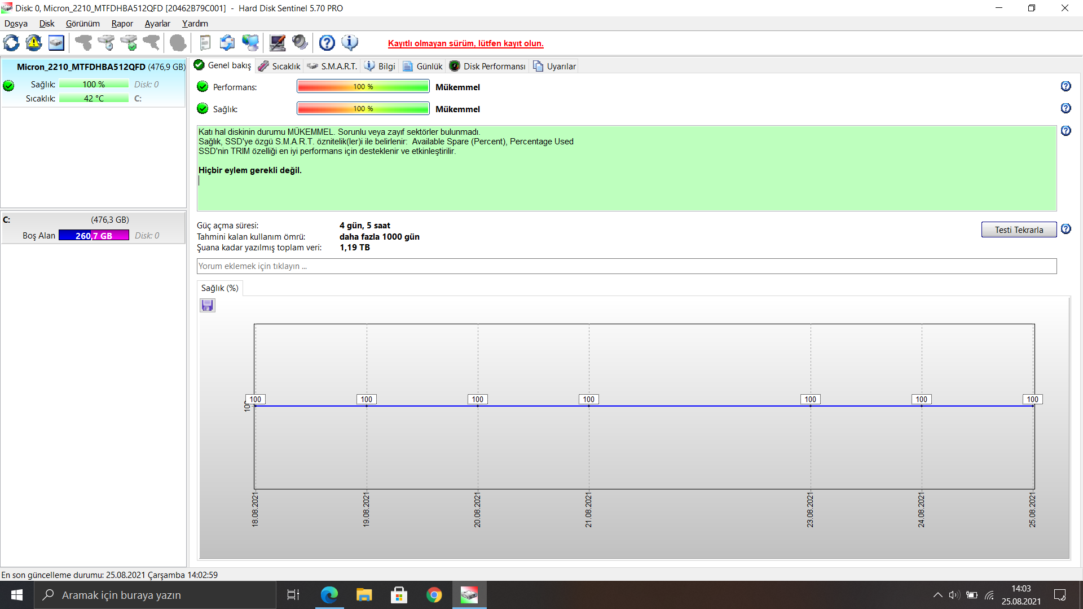Open the Disk menu
Viewport: 1083px width, 609px height.
point(46,24)
